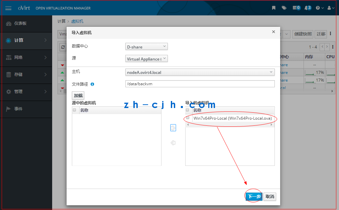The width and height of the screenshot is (339, 210).
Task: Toggle the hamburger navigation menu
Action: click(8, 8)
